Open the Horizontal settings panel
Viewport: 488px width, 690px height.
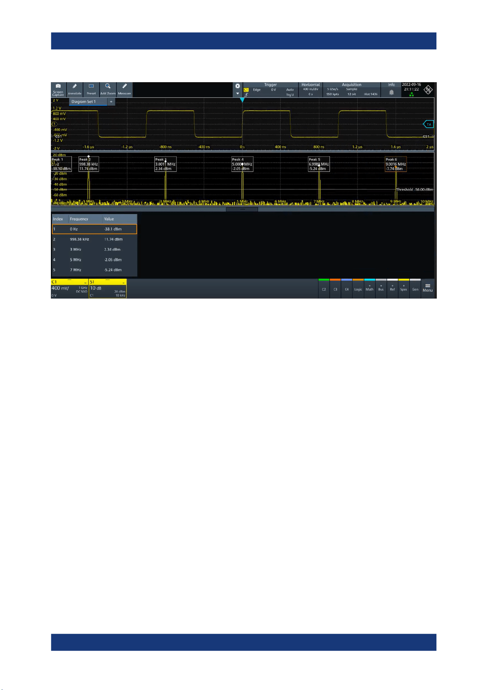(311, 90)
